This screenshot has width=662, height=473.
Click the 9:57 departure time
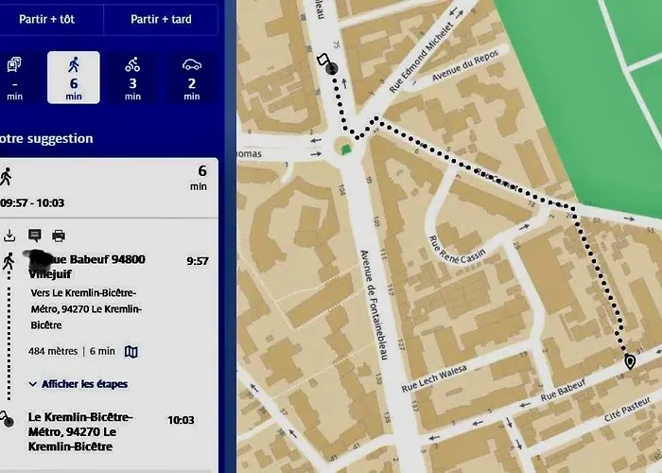click(x=198, y=261)
